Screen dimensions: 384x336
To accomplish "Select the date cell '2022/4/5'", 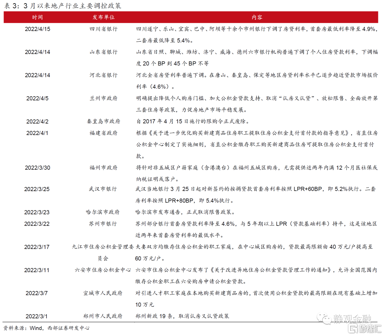I will (37, 98).
